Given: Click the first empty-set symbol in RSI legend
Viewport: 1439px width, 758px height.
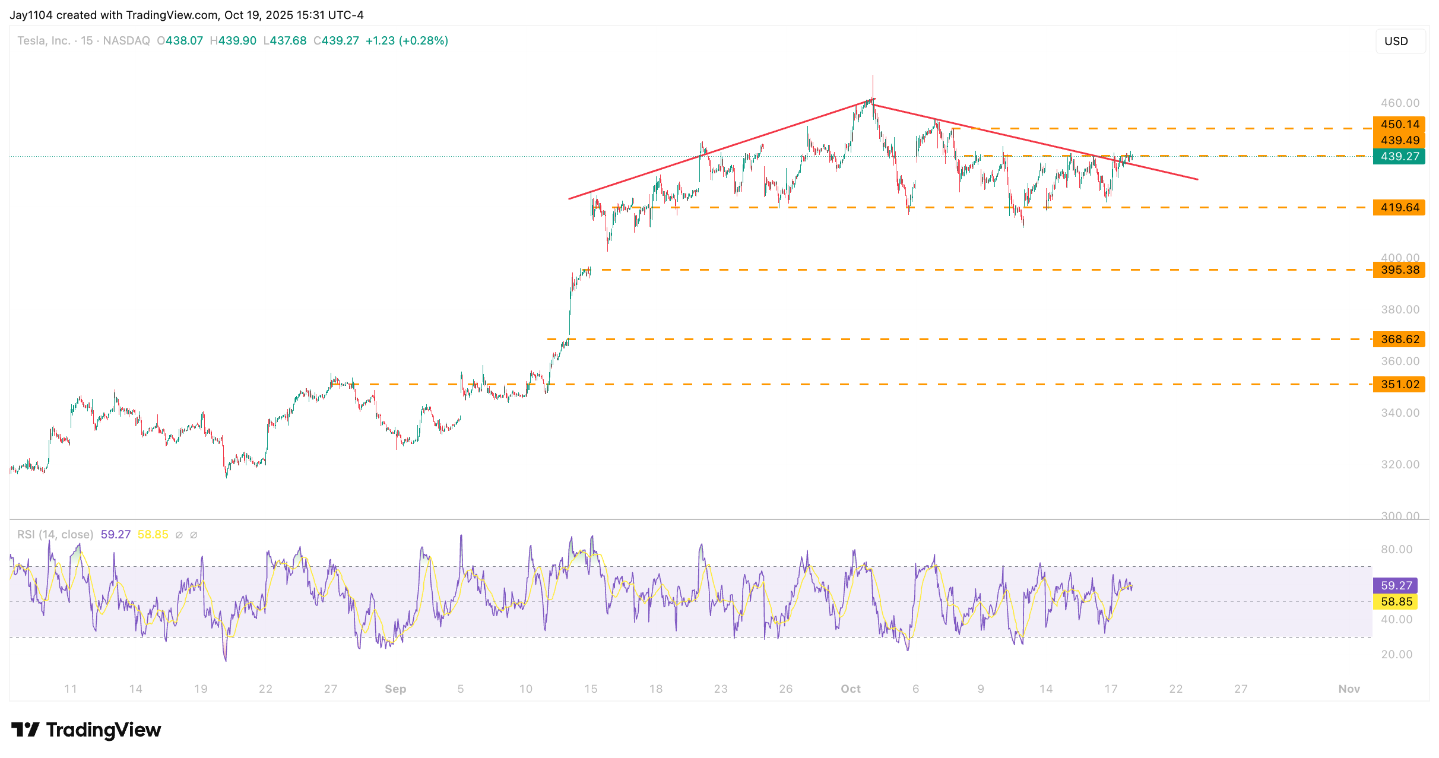Looking at the screenshot, I should pyautogui.click(x=179, y=535).
